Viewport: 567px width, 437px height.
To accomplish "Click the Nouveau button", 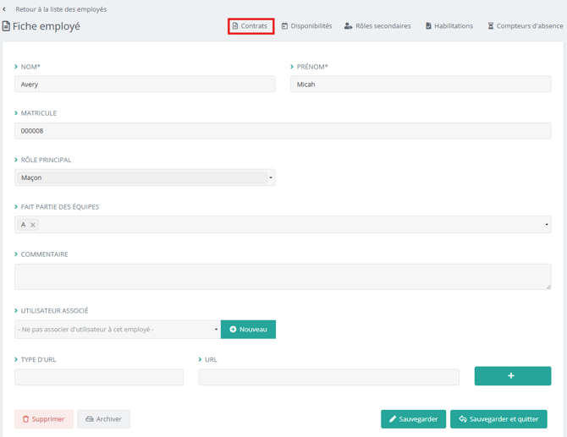I will [248, 329].
